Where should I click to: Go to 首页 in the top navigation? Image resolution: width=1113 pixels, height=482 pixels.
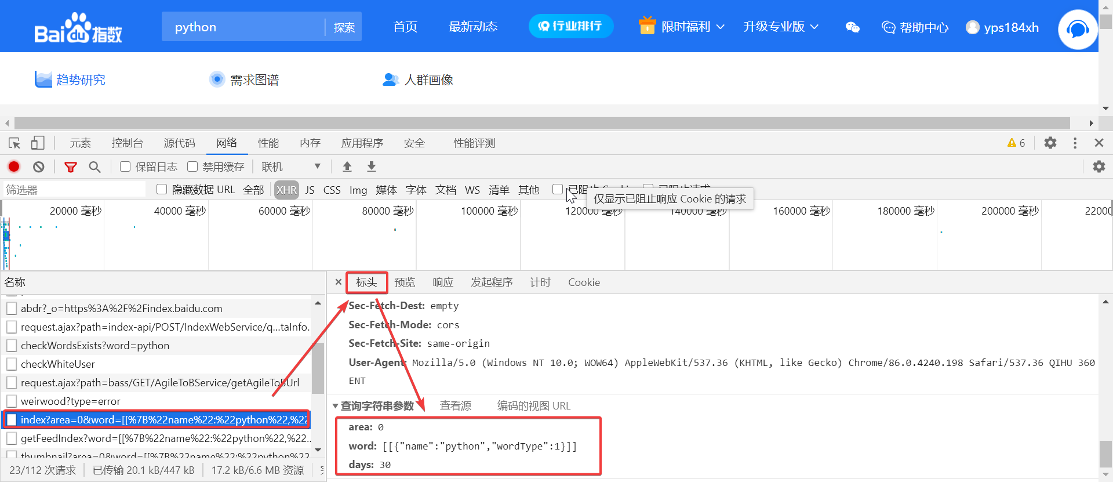[405, 27]
